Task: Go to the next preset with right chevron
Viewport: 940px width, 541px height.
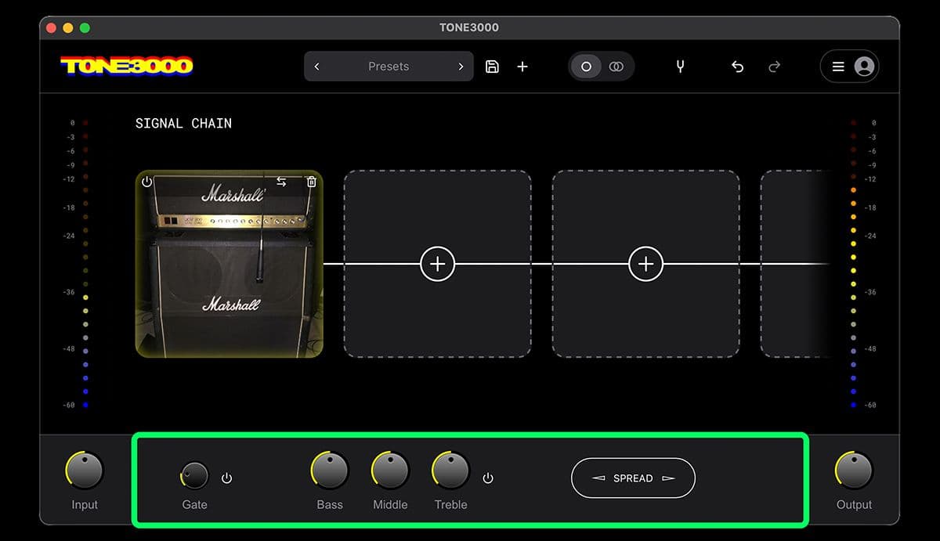Action: click(x=461, y=67)
